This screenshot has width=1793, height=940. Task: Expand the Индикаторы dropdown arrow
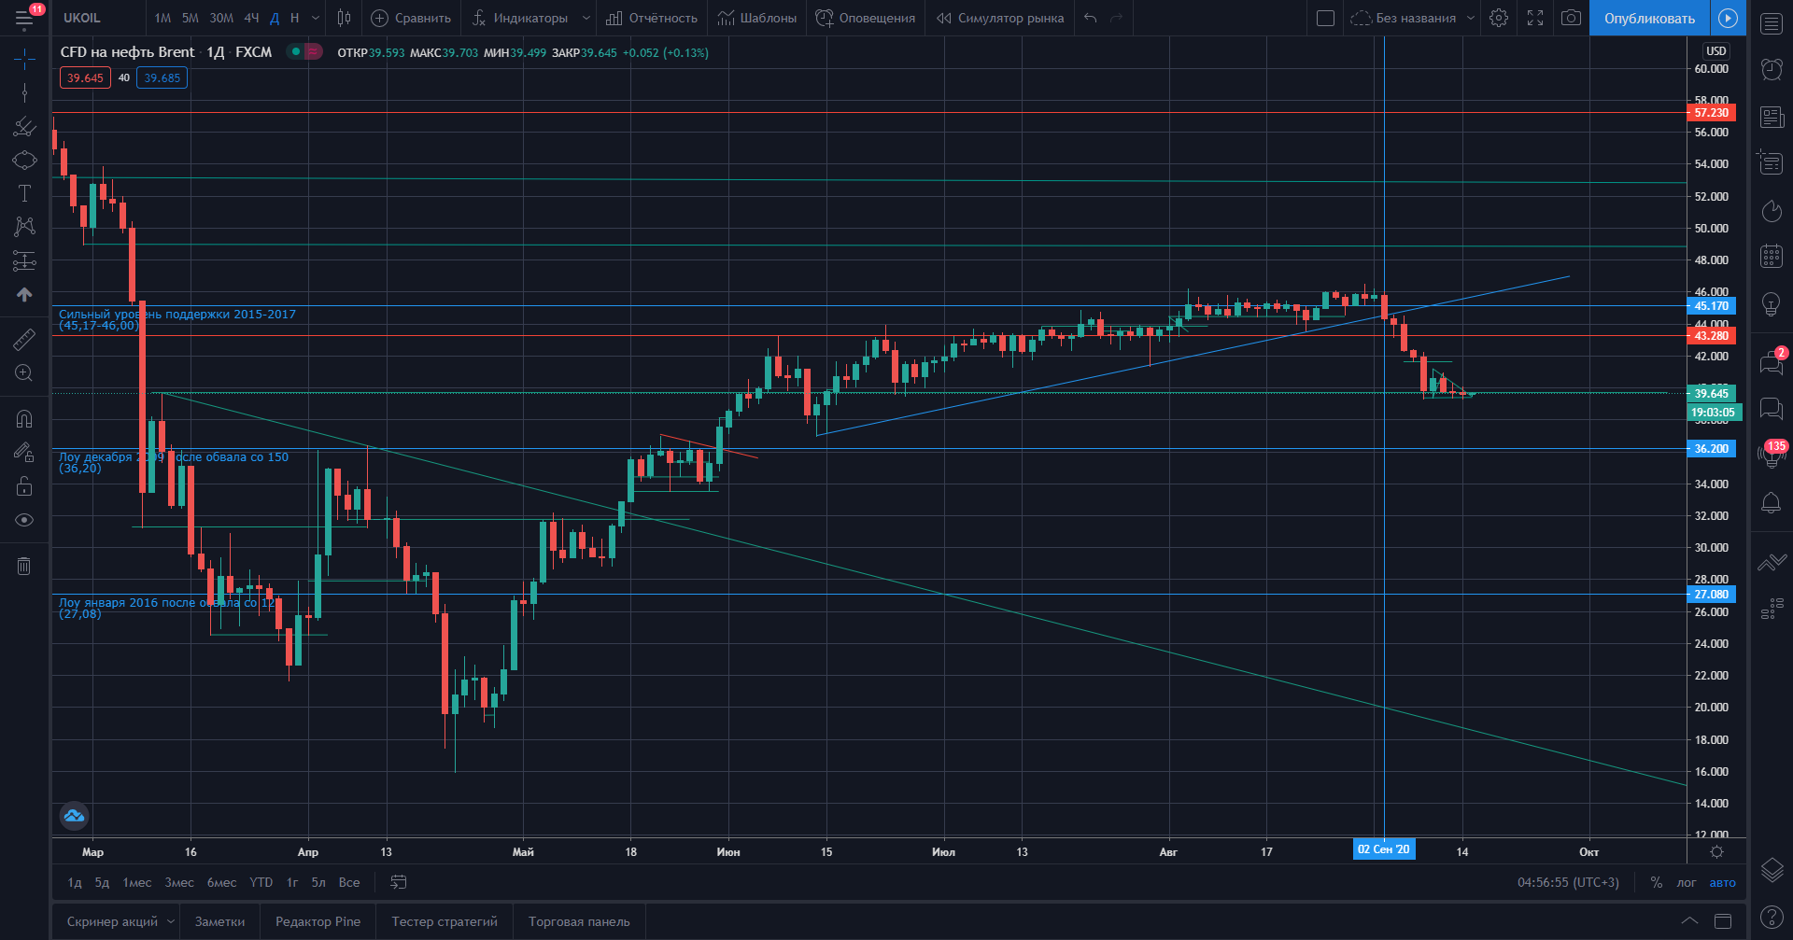[x=586, y=18]
